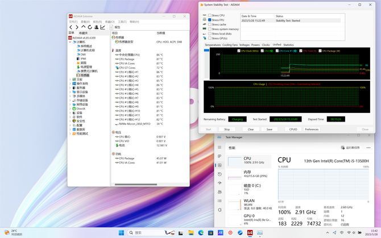Click the taskbar search box

pos(151,233)
